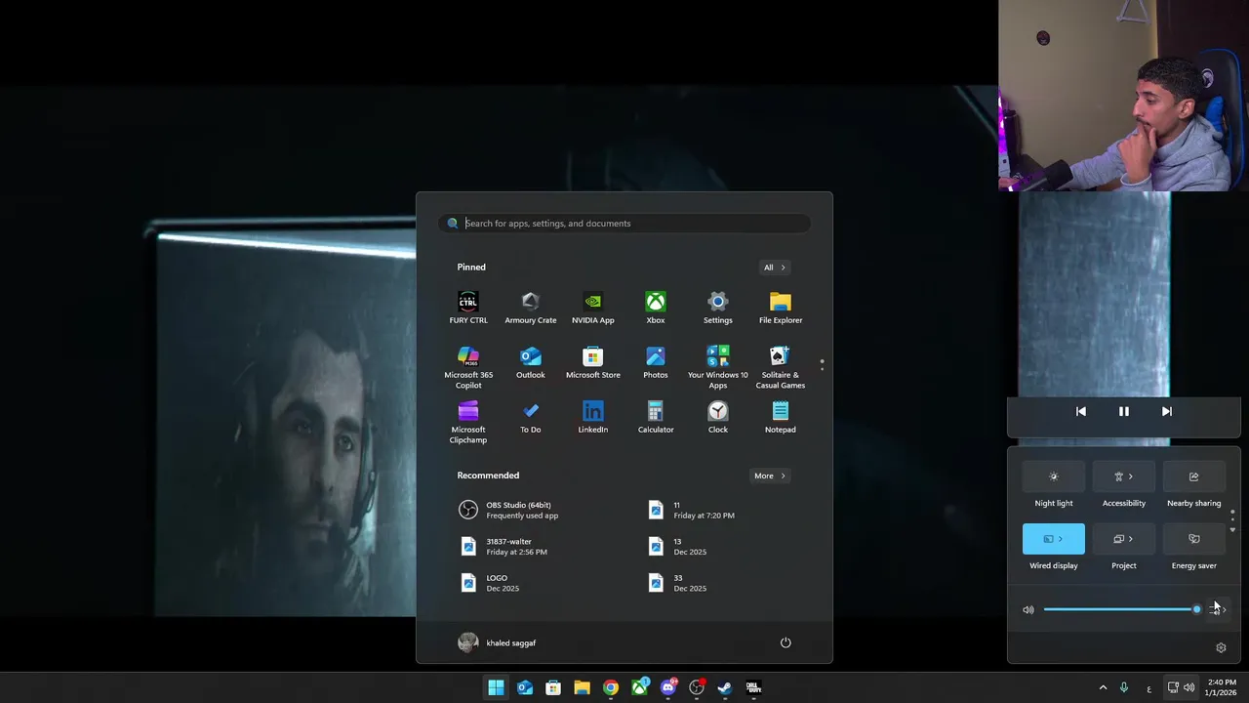
Task: Open Microsoft Store from the taskbar
Action: click(x=553, y=687)
